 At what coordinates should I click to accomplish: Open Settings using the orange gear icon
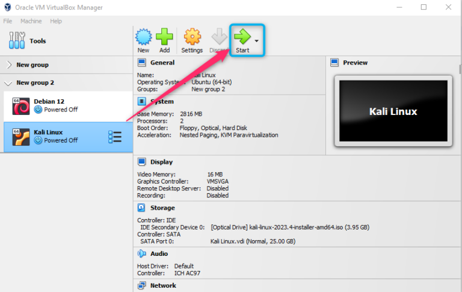click(192, 37)
